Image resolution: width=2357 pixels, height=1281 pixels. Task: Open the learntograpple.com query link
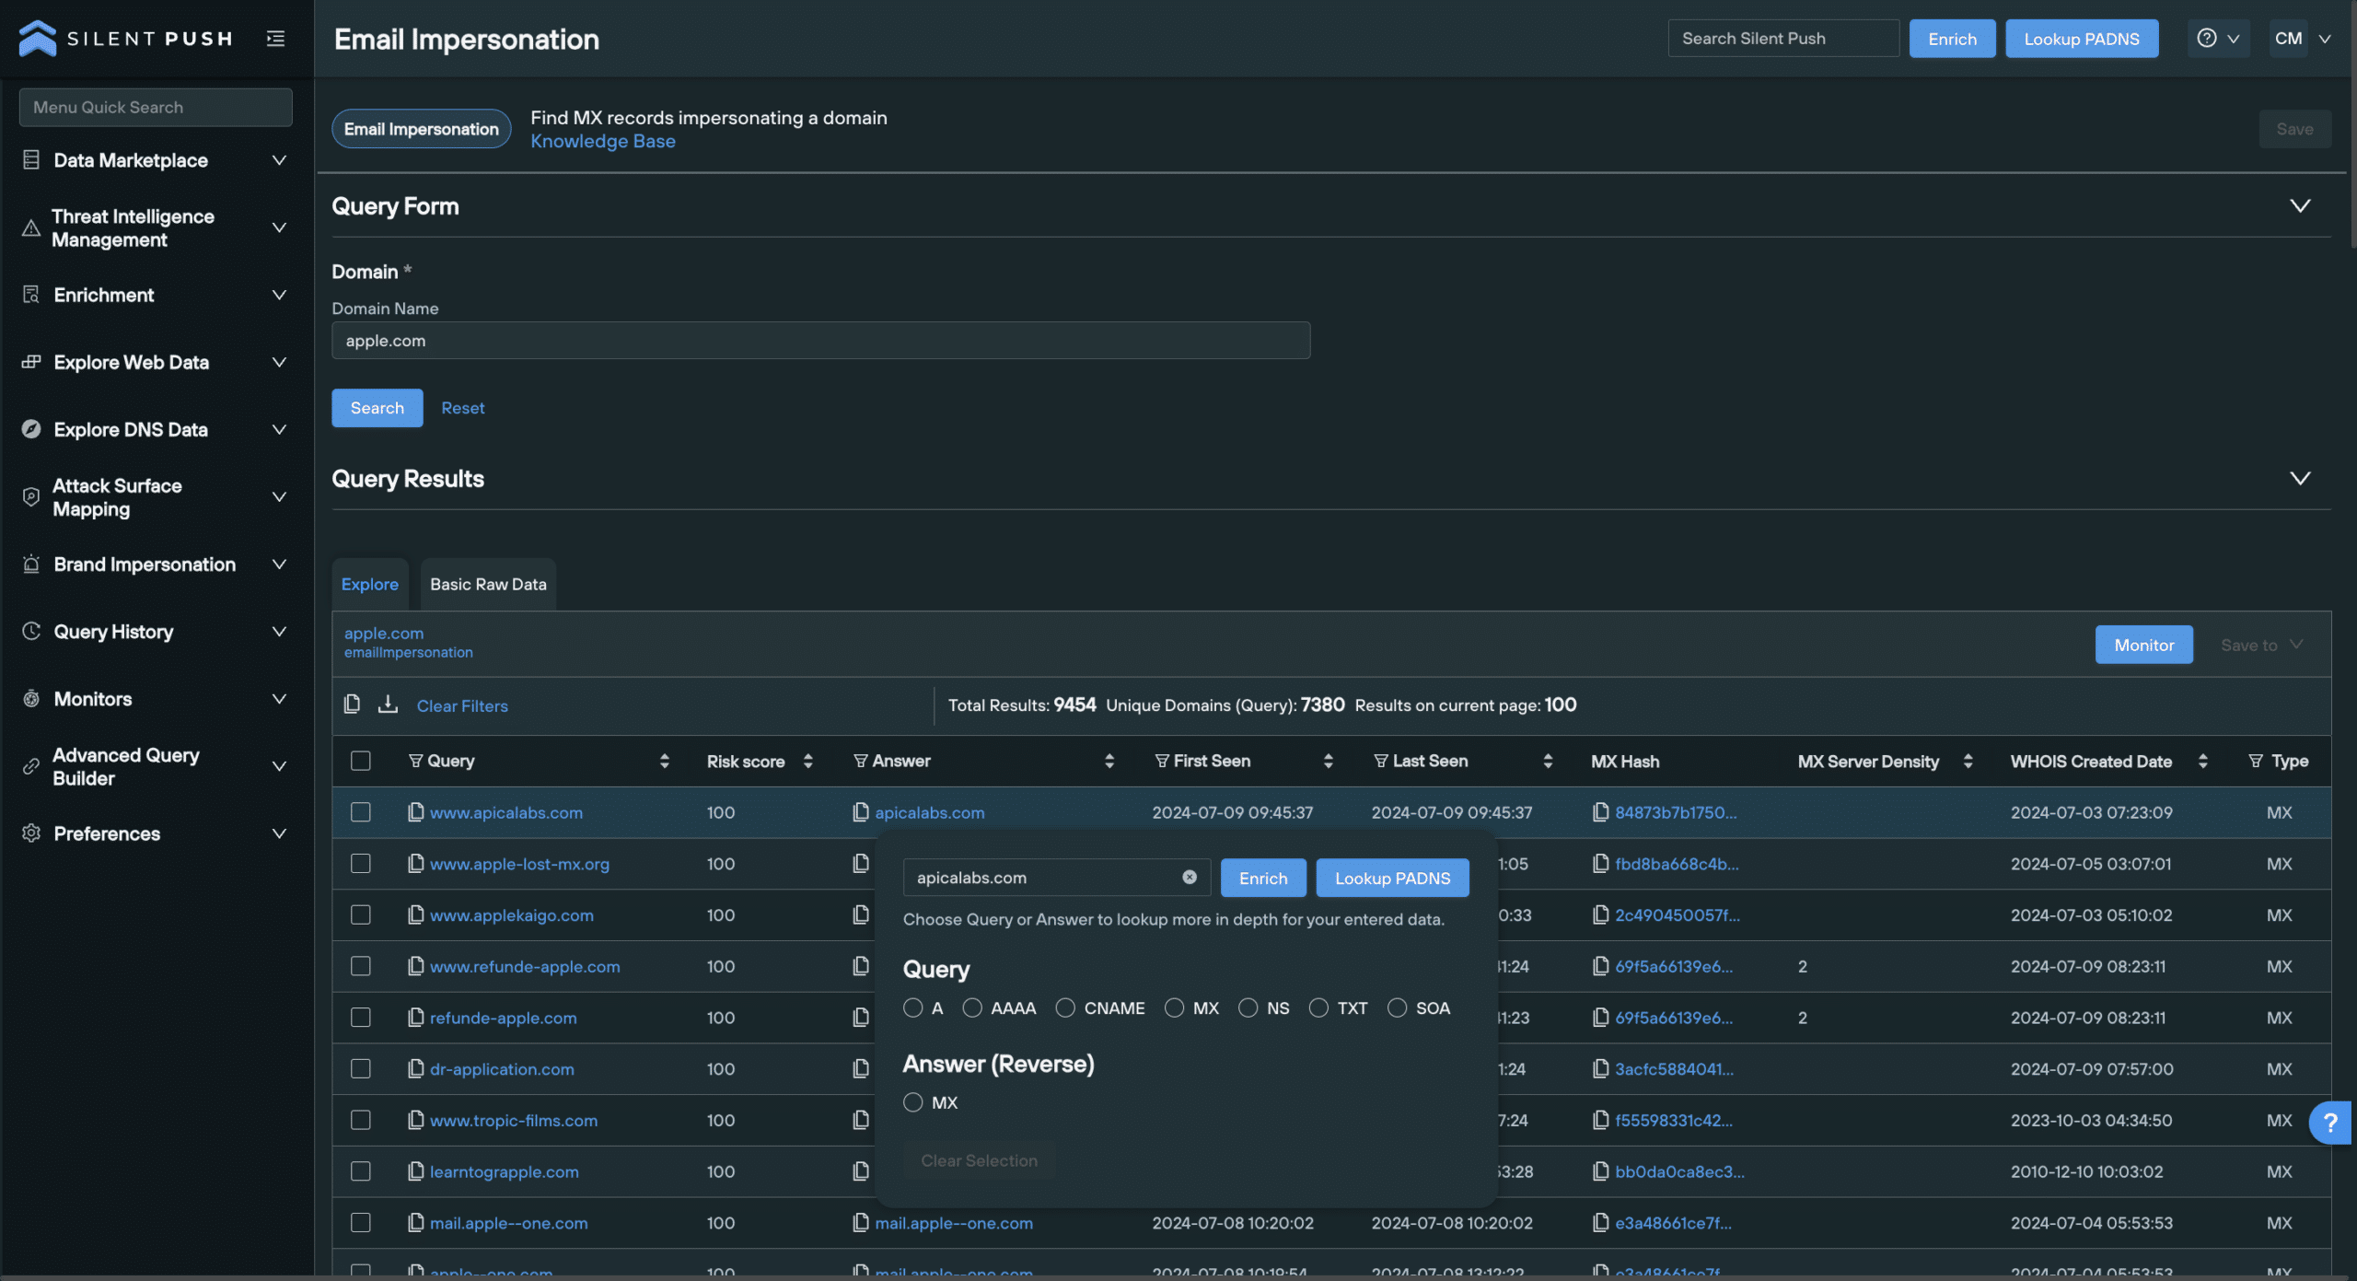click(504, 1171)
